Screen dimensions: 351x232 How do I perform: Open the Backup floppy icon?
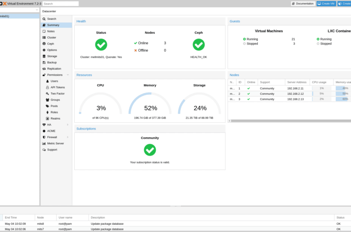44,62
